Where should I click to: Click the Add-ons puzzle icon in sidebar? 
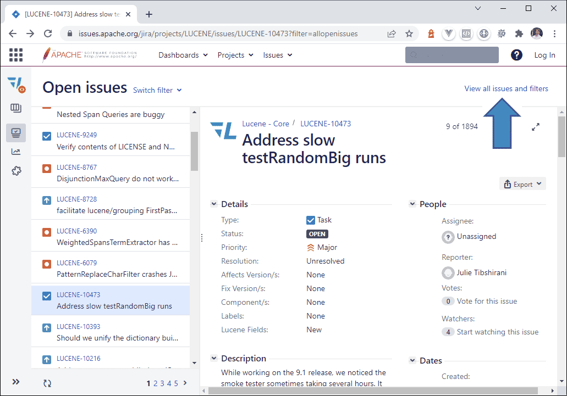(16, 171)
